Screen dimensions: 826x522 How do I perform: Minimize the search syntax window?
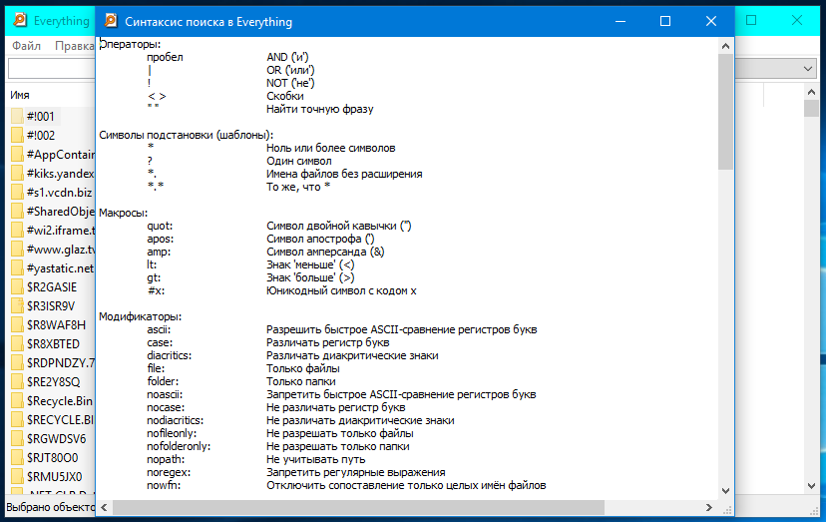[x=620, y=21]
